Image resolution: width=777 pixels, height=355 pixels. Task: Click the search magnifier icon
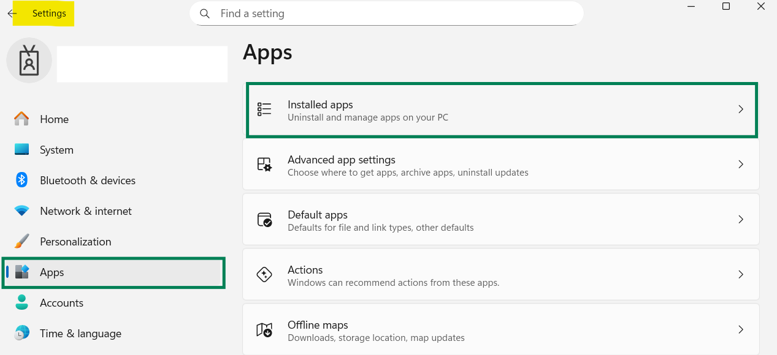coord(205,13)
